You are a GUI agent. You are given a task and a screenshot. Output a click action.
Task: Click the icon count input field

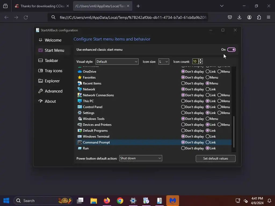[x=195, y=61]
